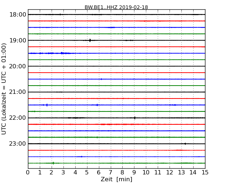Image resolution: width=233 pixels, height=187 pixels.
Task: Click the x-axis tick label 2
Action: coord(51,173)
